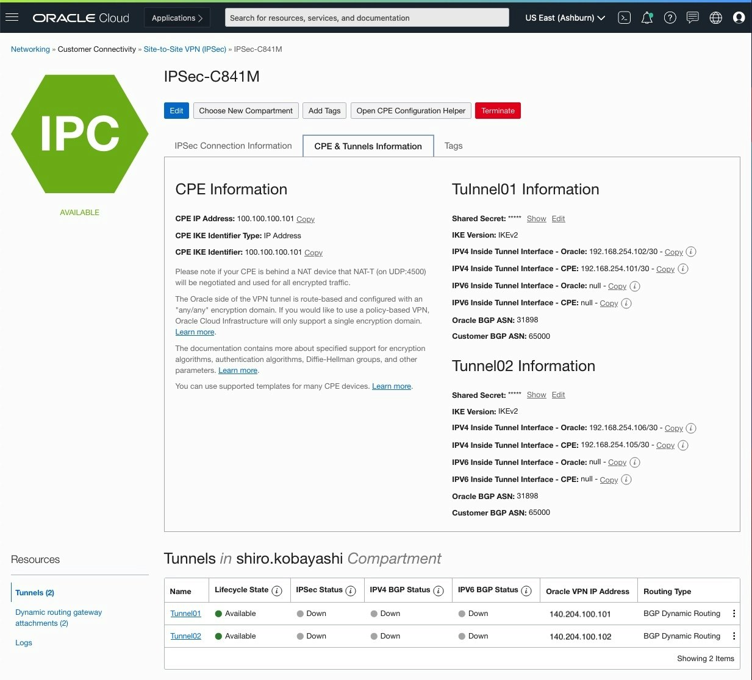Learn more about CPE device templates
The image size is (752, 680).
392,386
